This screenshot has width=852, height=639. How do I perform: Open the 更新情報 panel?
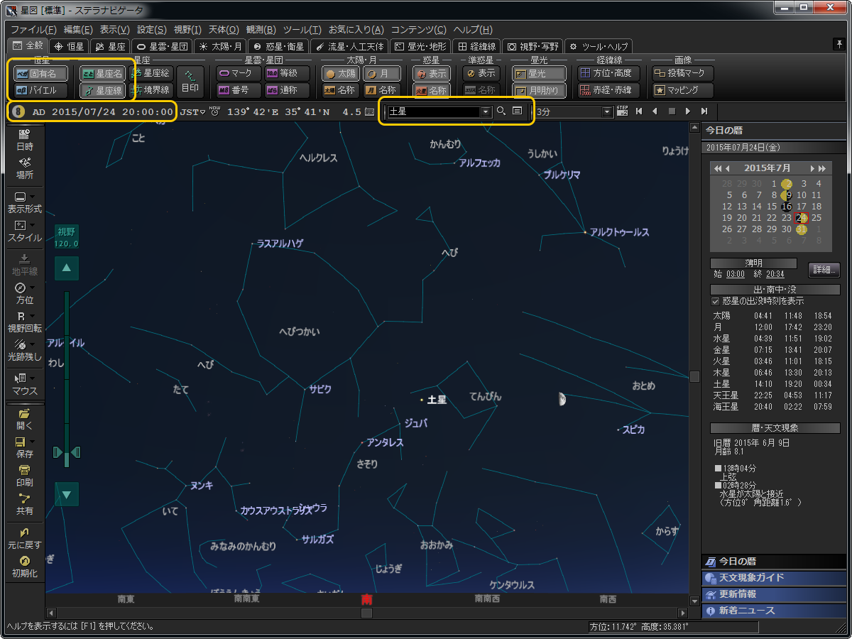pyautogui.click(x=772, y=594)
